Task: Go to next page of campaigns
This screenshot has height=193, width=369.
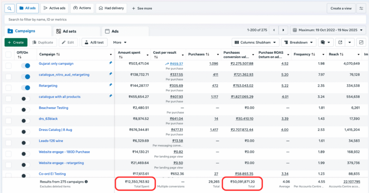Action: [284, 31]
